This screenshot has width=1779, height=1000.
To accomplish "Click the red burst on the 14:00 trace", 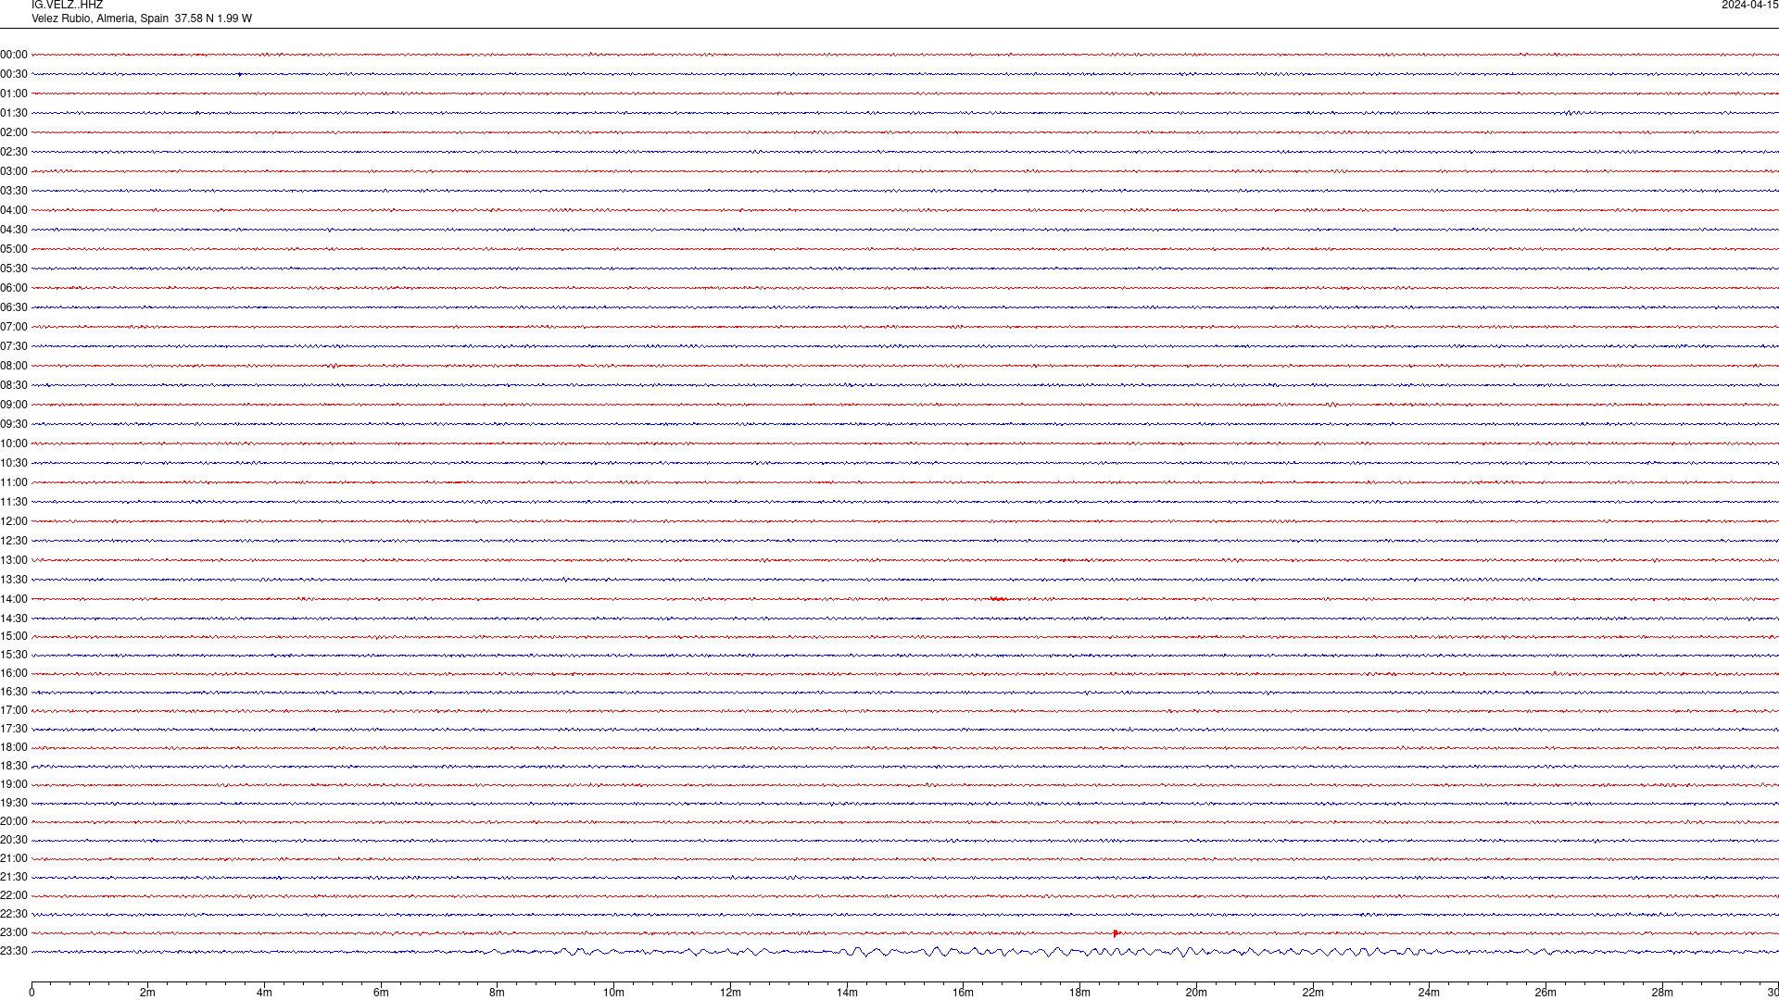I will [998, 599].
